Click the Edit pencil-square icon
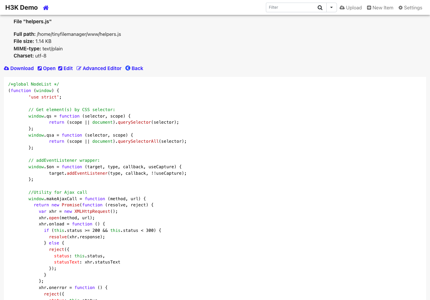 pyautogui.click(x=60, y=68)
